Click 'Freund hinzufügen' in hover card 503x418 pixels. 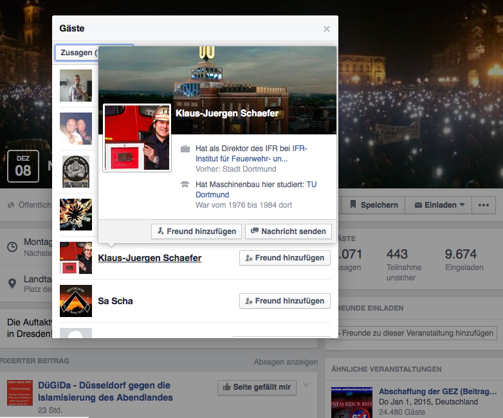(196, 232)
